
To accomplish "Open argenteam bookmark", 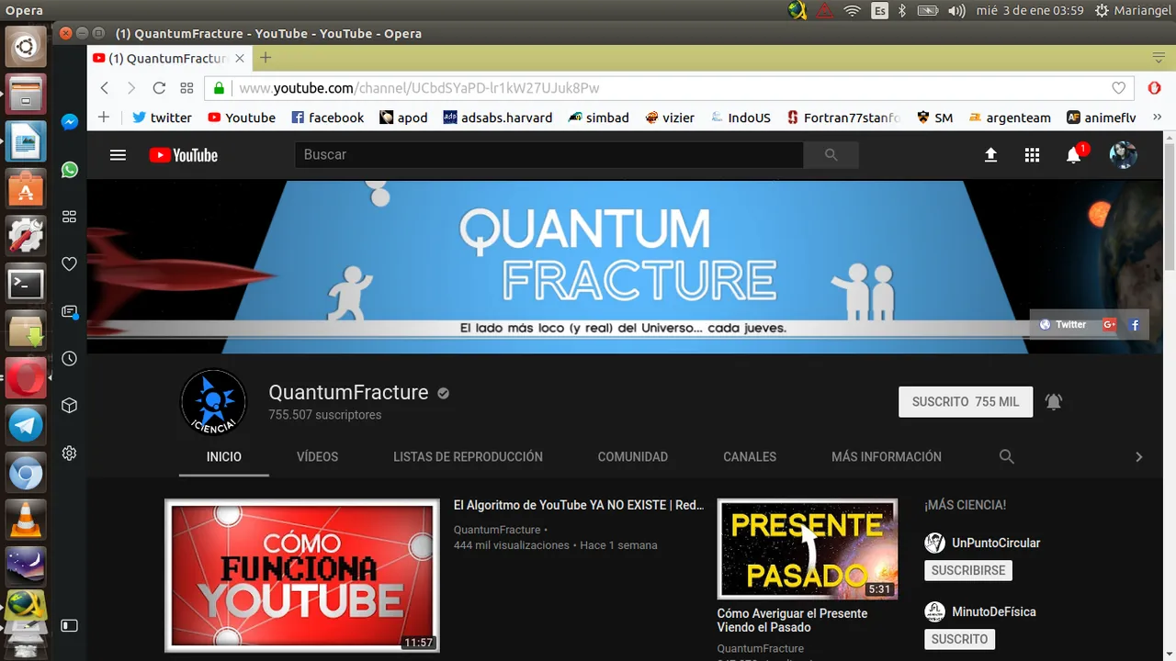I will 1008,118.
